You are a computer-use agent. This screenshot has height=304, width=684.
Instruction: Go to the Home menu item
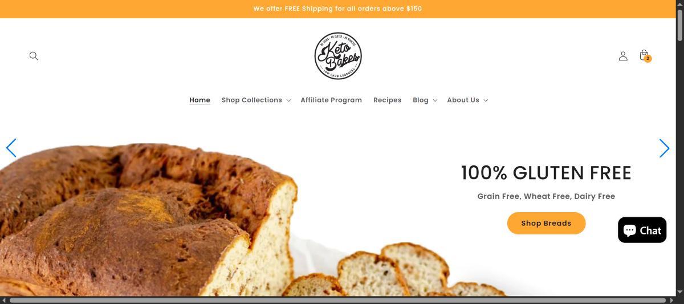pos(199,100)
